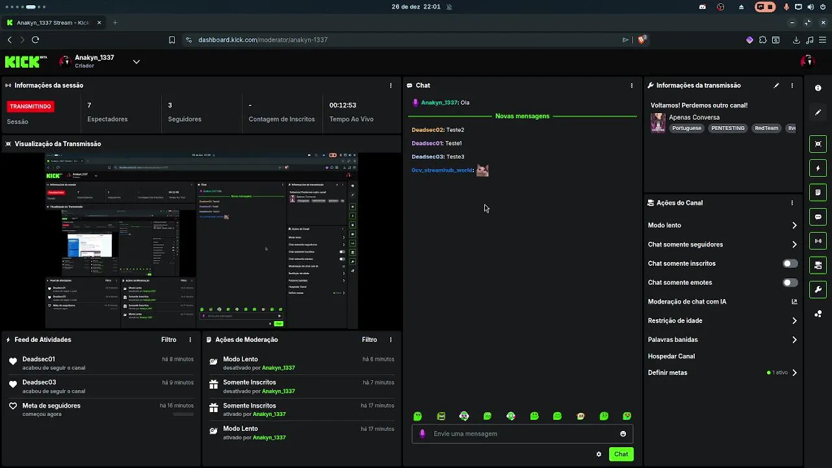Open the browser downloads icon

[796, 40]
